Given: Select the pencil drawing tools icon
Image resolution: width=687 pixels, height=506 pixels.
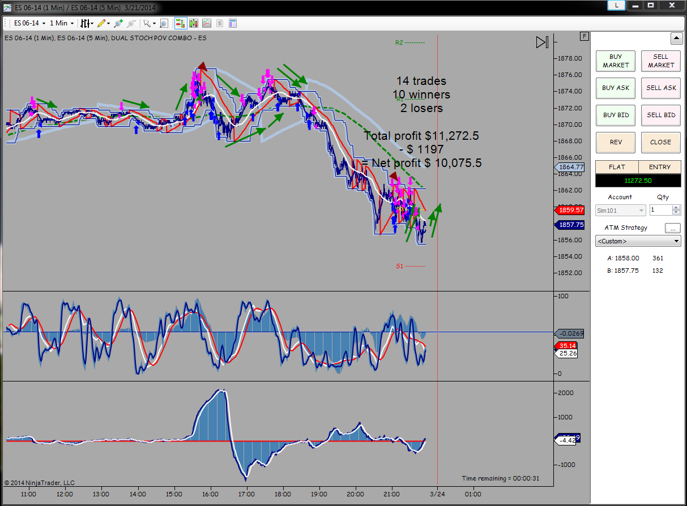Looking at the screenshot, I should click(x=101, y=23).
